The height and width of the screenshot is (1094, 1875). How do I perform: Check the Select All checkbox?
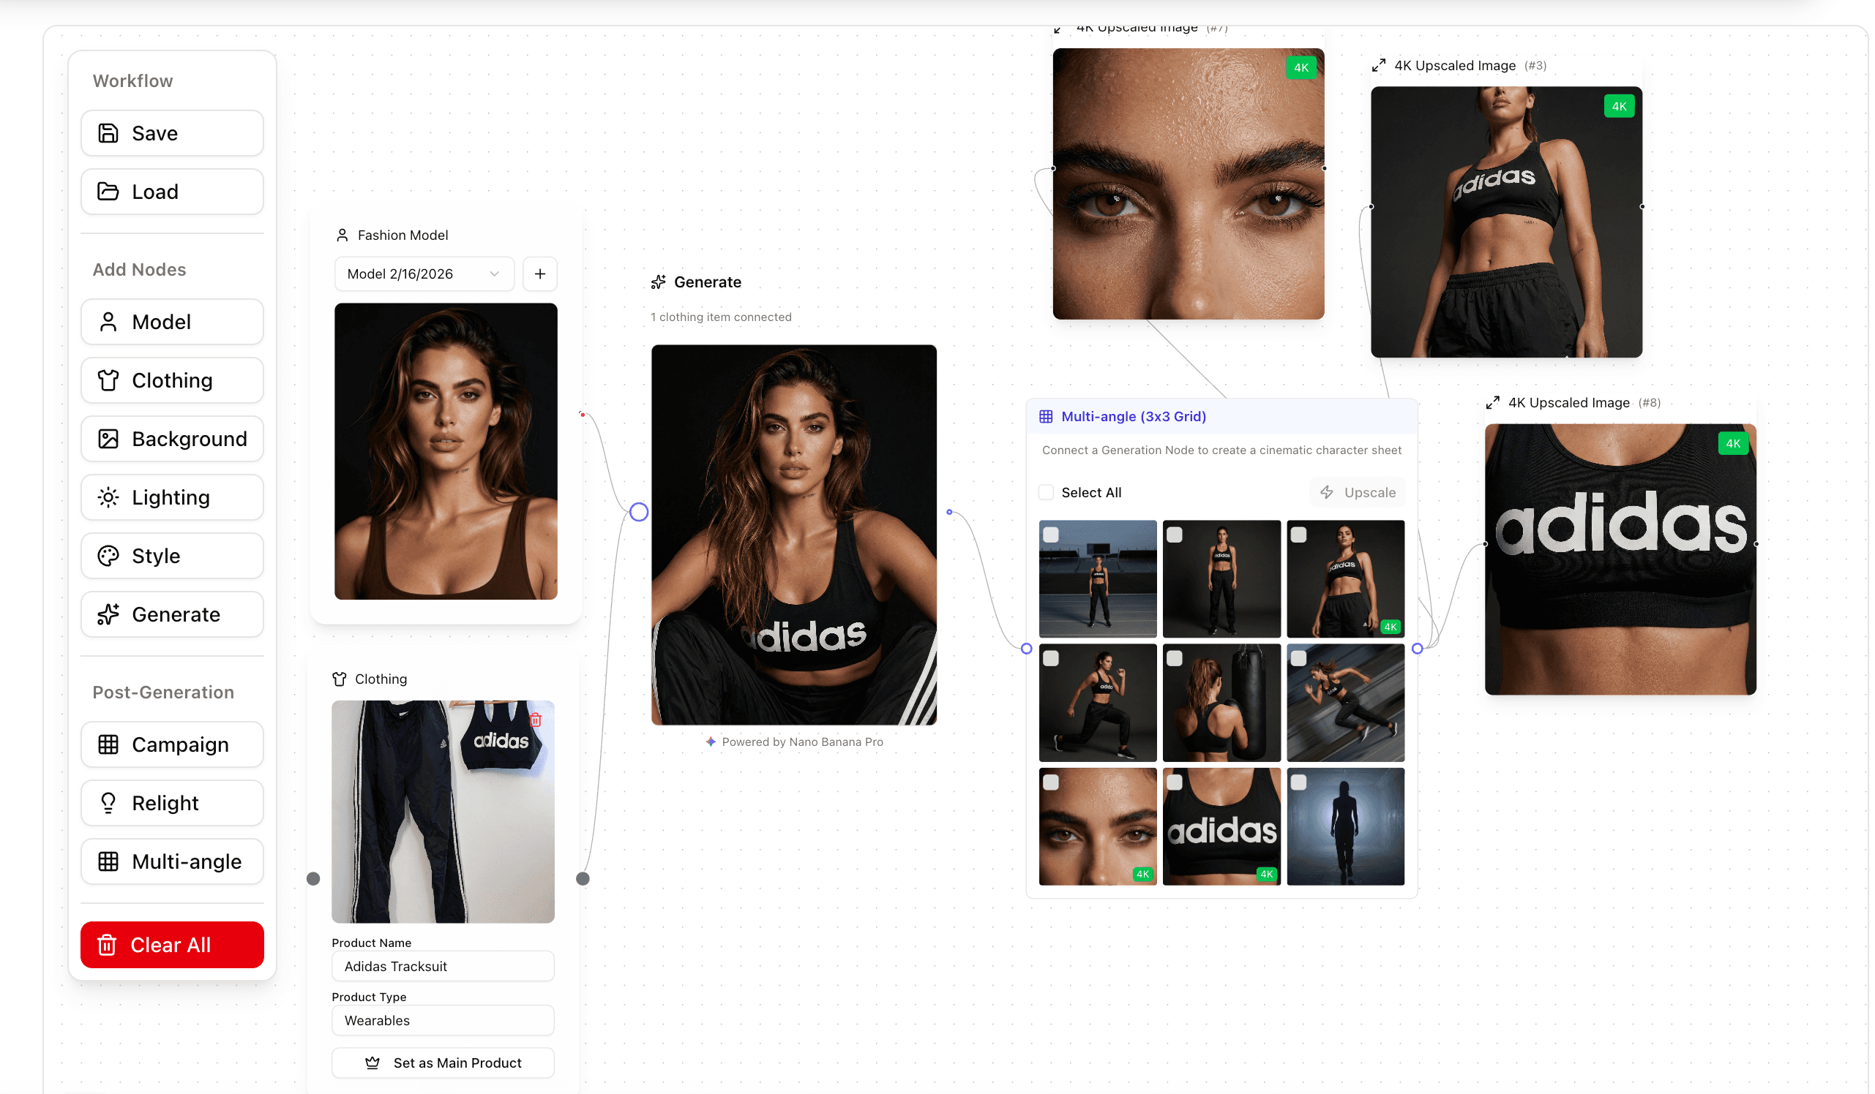(x=1046, y=492)
